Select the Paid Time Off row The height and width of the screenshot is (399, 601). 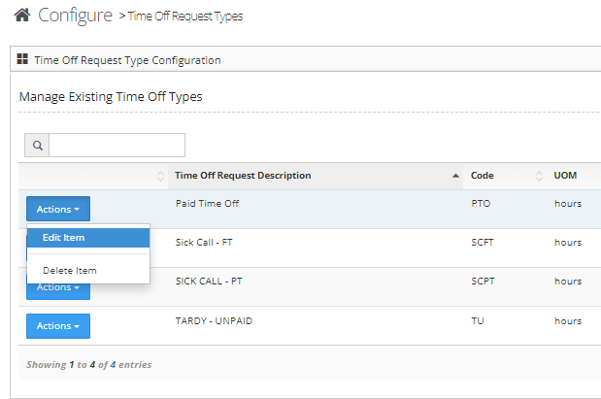click(x=207, y=204)
